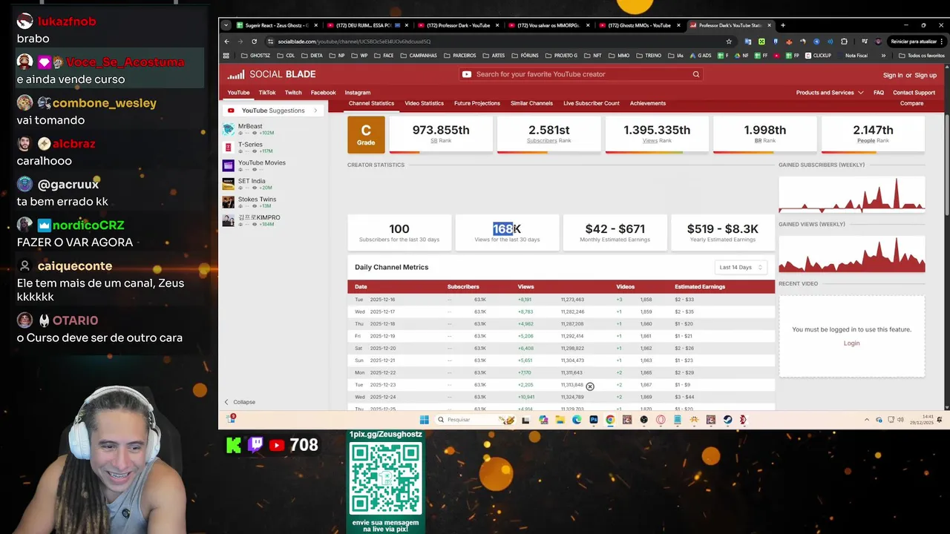This screenshot has height=534, width=950.
Task: Open the Photoshop icon in the taskbar
Action: [x=594, y=420]
